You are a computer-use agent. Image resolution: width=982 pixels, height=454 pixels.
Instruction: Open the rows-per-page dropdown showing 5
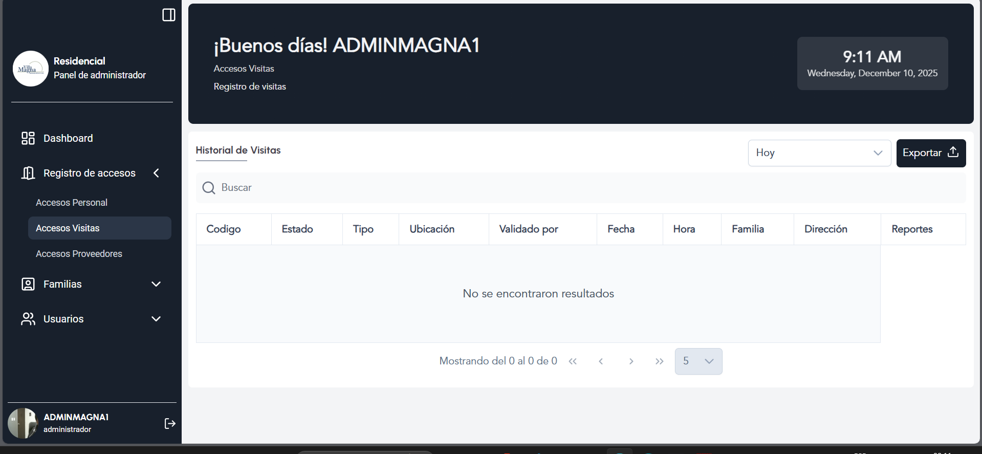(x=698, y=361)
